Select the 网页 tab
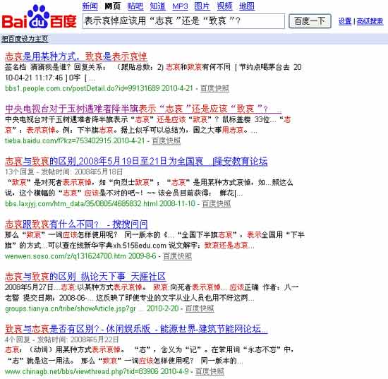 click(x=113, y=6)
